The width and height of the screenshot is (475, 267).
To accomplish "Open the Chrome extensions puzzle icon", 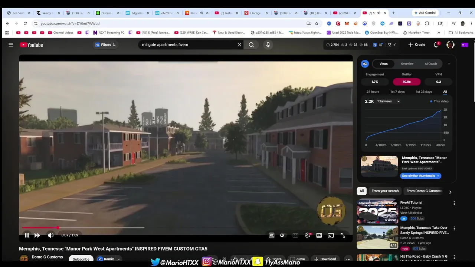I will click(x=427, y=23).
